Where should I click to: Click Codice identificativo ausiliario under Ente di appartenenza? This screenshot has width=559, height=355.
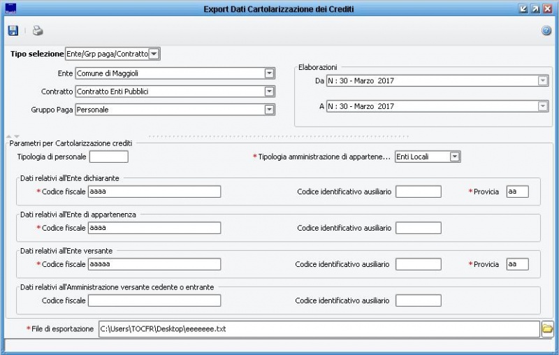coord(419,228)
